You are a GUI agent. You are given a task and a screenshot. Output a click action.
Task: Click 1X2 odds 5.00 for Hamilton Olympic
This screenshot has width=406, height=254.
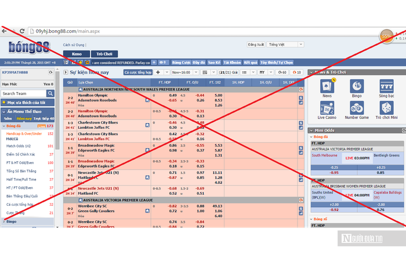click(x=218, y=95)
